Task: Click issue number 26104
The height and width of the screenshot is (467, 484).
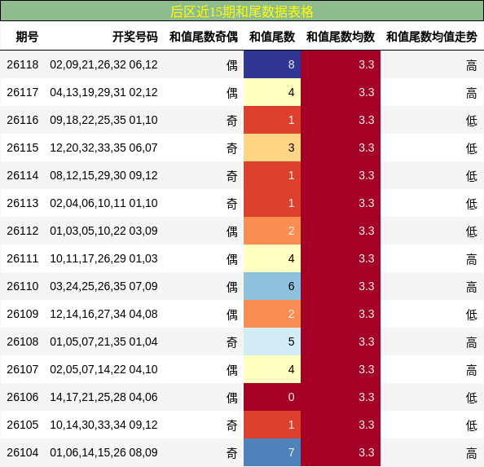Action: [23, 452]
